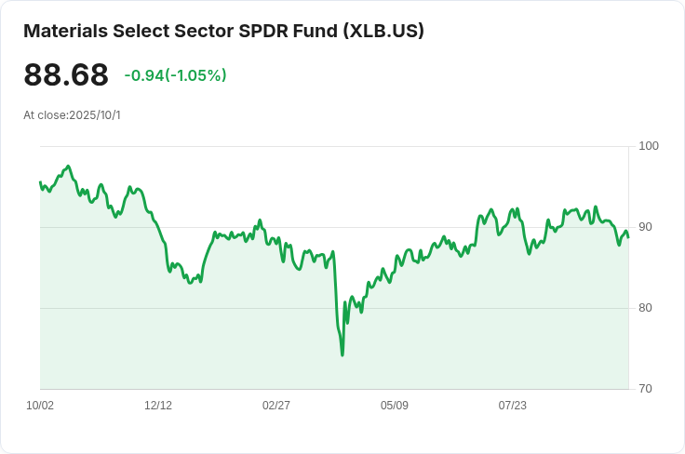Click the 100 label on price axis

point(649,146)
